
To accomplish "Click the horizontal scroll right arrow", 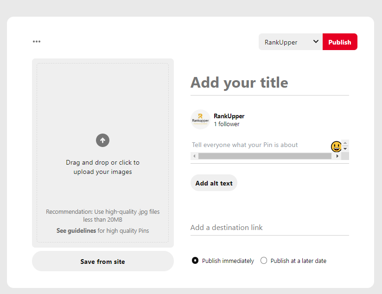I will pos(337,156).
